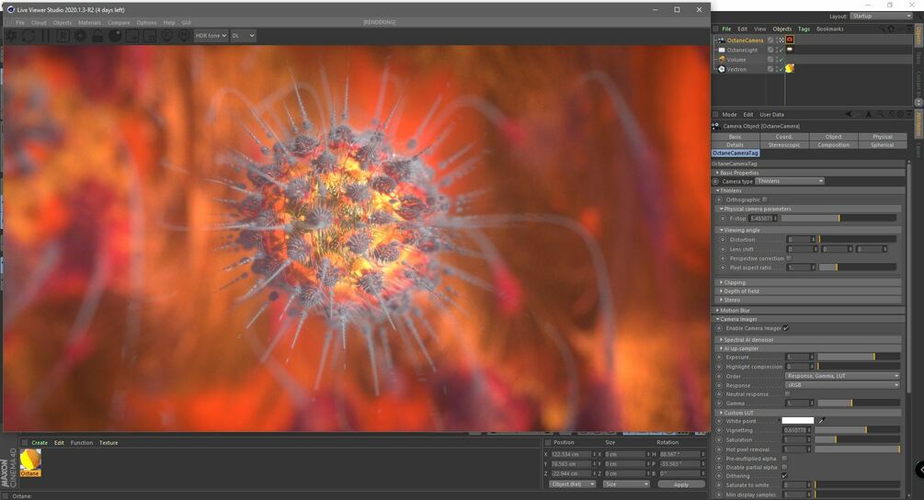Toggle the lock resolution padlock icon
Image resolution: width=924 pixels, height=500 pixels.
(x=97, y=36)
